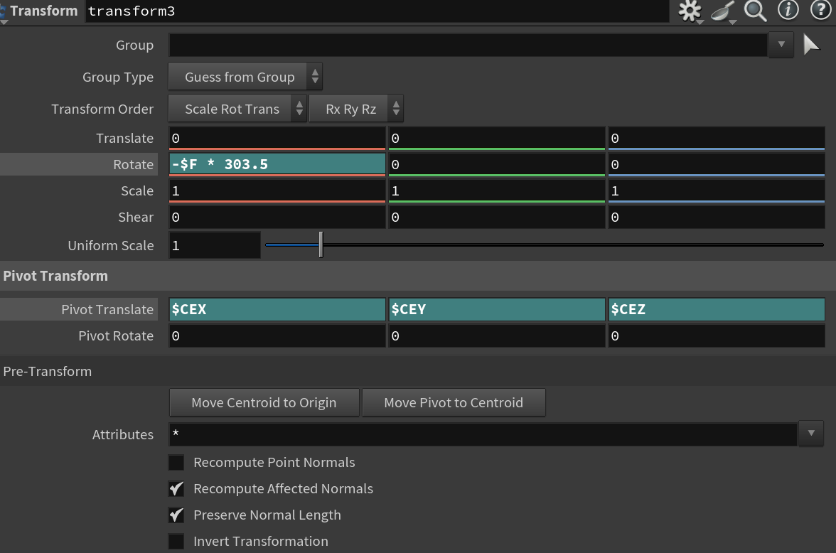Image resolution: width=836 pixels, height=553 pixels.
Task: Uncheck Recompute Affected Normals
Action: [x=176, y=489]
